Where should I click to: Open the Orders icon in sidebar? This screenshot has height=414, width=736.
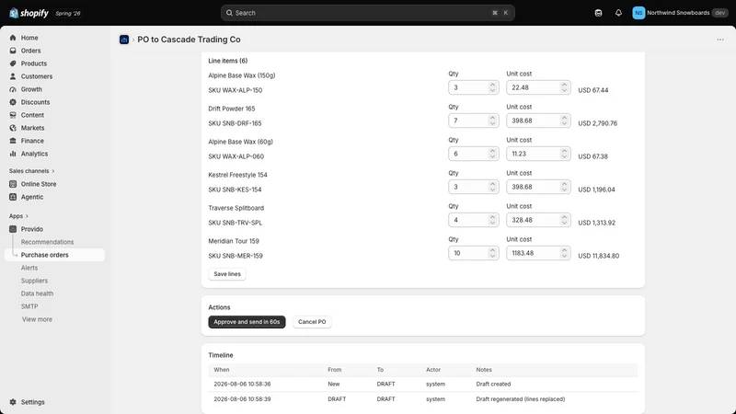(13, 51)
